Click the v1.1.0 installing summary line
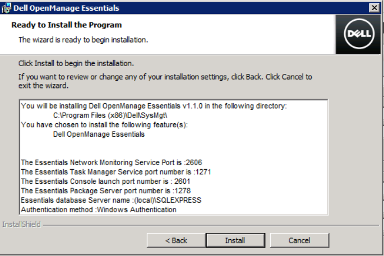This screenshot has height=256, width=384. point(154,106)
